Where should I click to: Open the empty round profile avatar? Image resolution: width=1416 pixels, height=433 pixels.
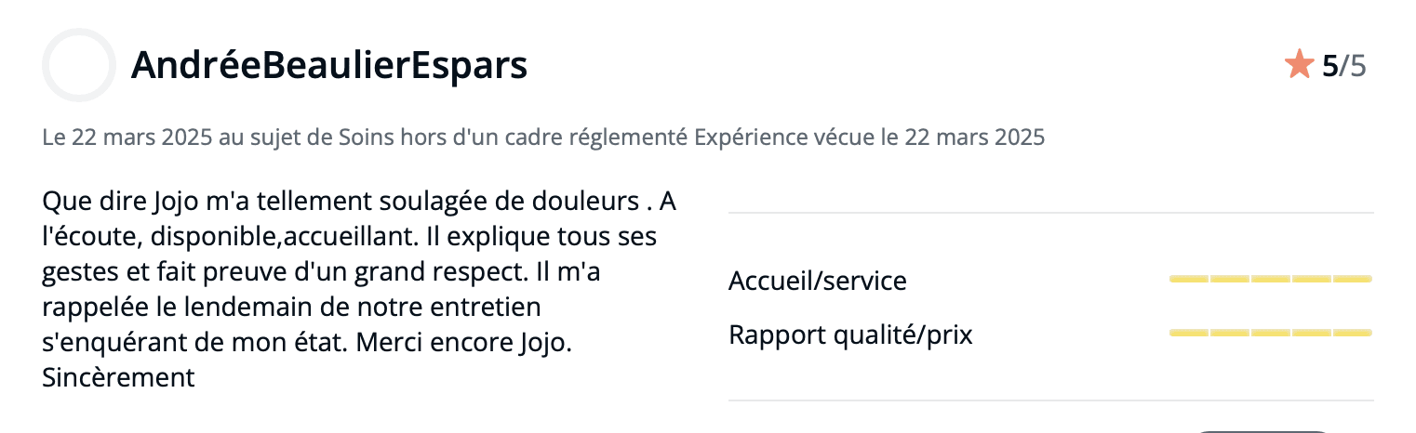pos(79,65)
